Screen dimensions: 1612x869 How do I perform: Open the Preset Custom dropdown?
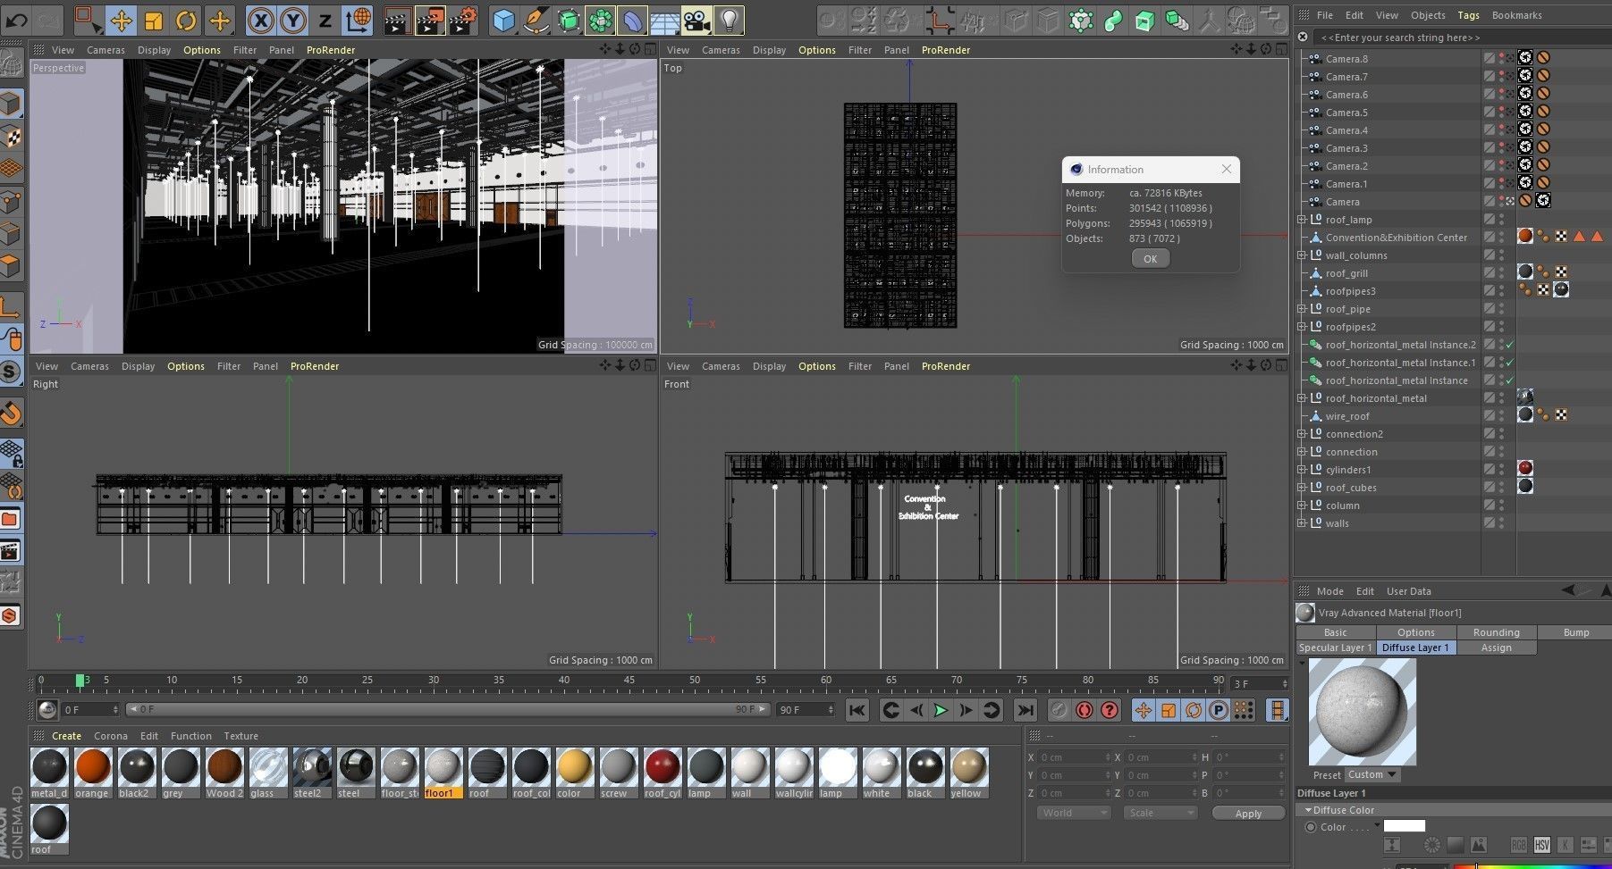pos(1371,774)
